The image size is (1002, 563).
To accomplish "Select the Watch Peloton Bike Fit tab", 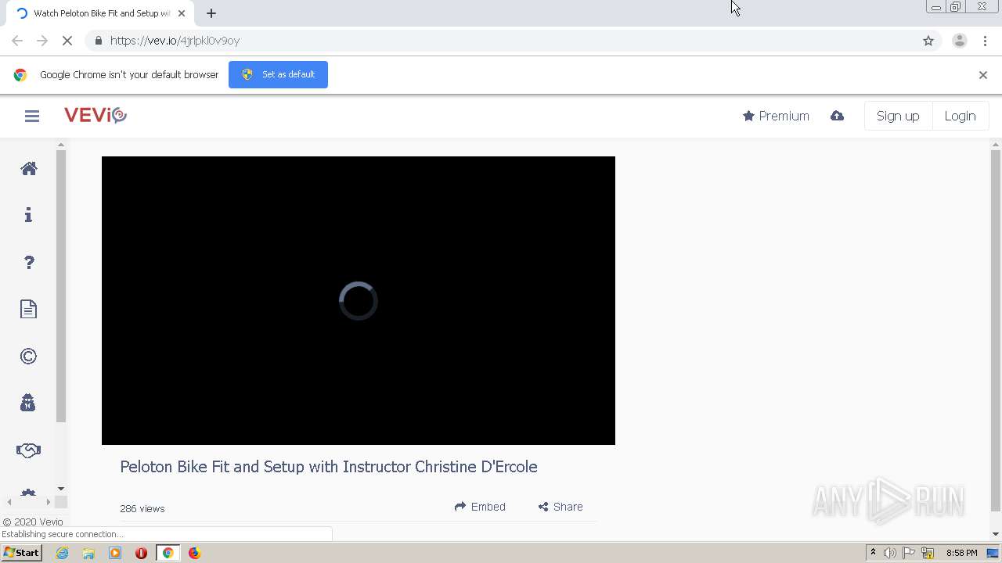I will tap(100, 13).
